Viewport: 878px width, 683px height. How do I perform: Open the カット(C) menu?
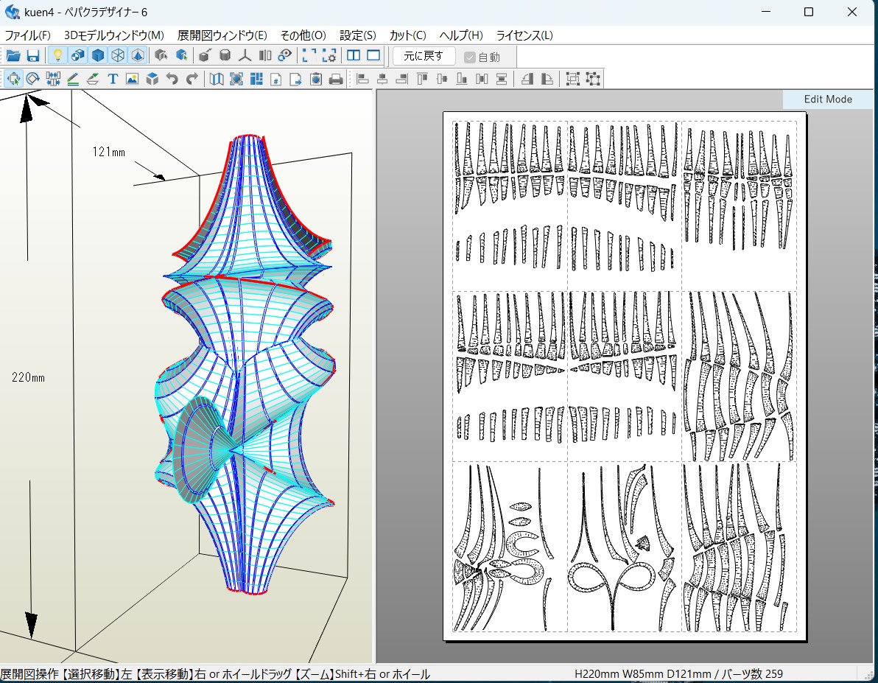click(x=407, y=35)
